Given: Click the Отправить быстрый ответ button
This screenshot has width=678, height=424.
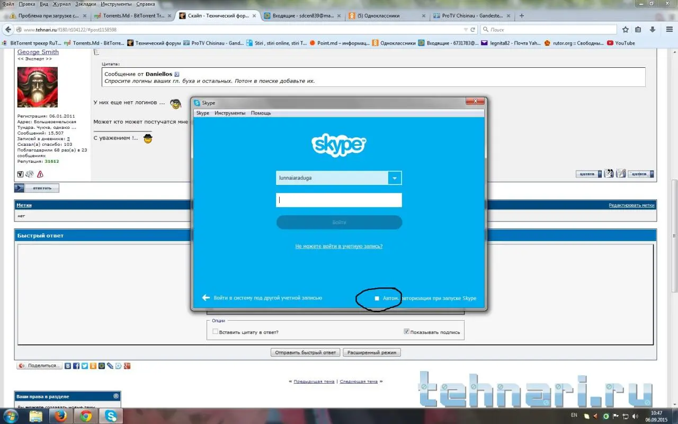Looking at the screenshot, I should [x=305, y=352].
